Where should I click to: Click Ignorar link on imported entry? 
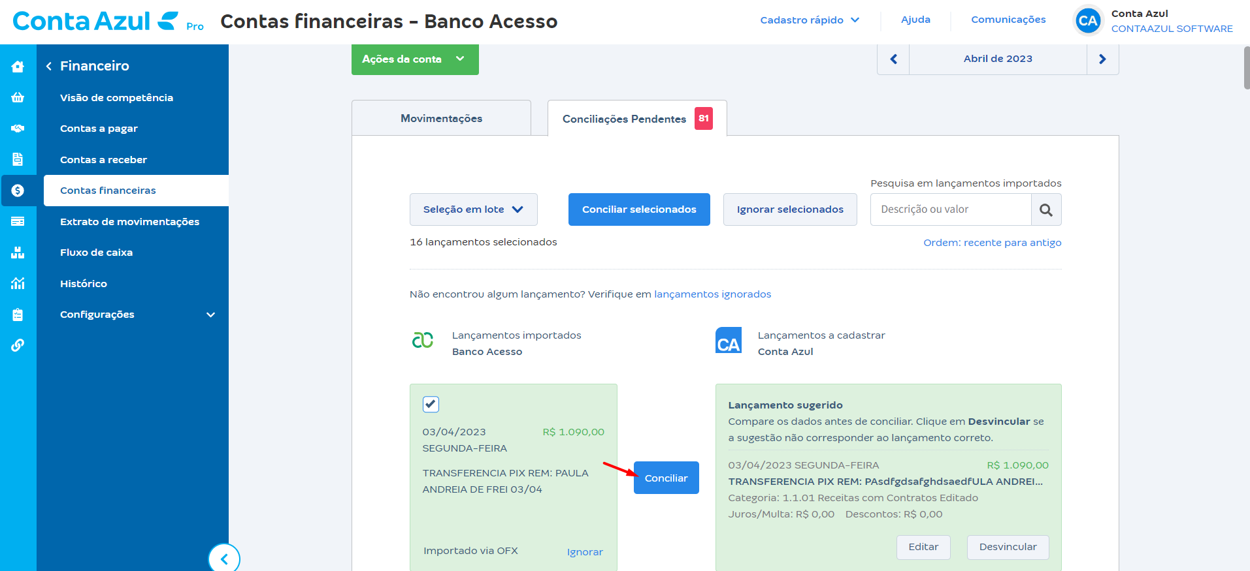(585, 552)
